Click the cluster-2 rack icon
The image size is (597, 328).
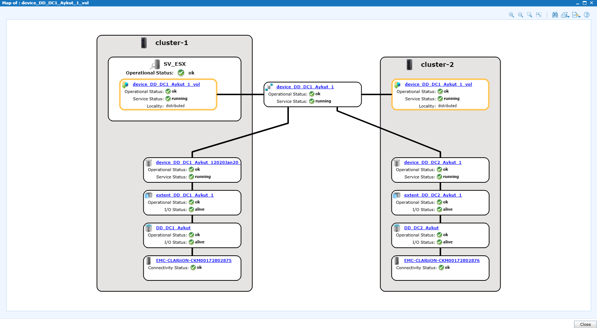[409, 65]
